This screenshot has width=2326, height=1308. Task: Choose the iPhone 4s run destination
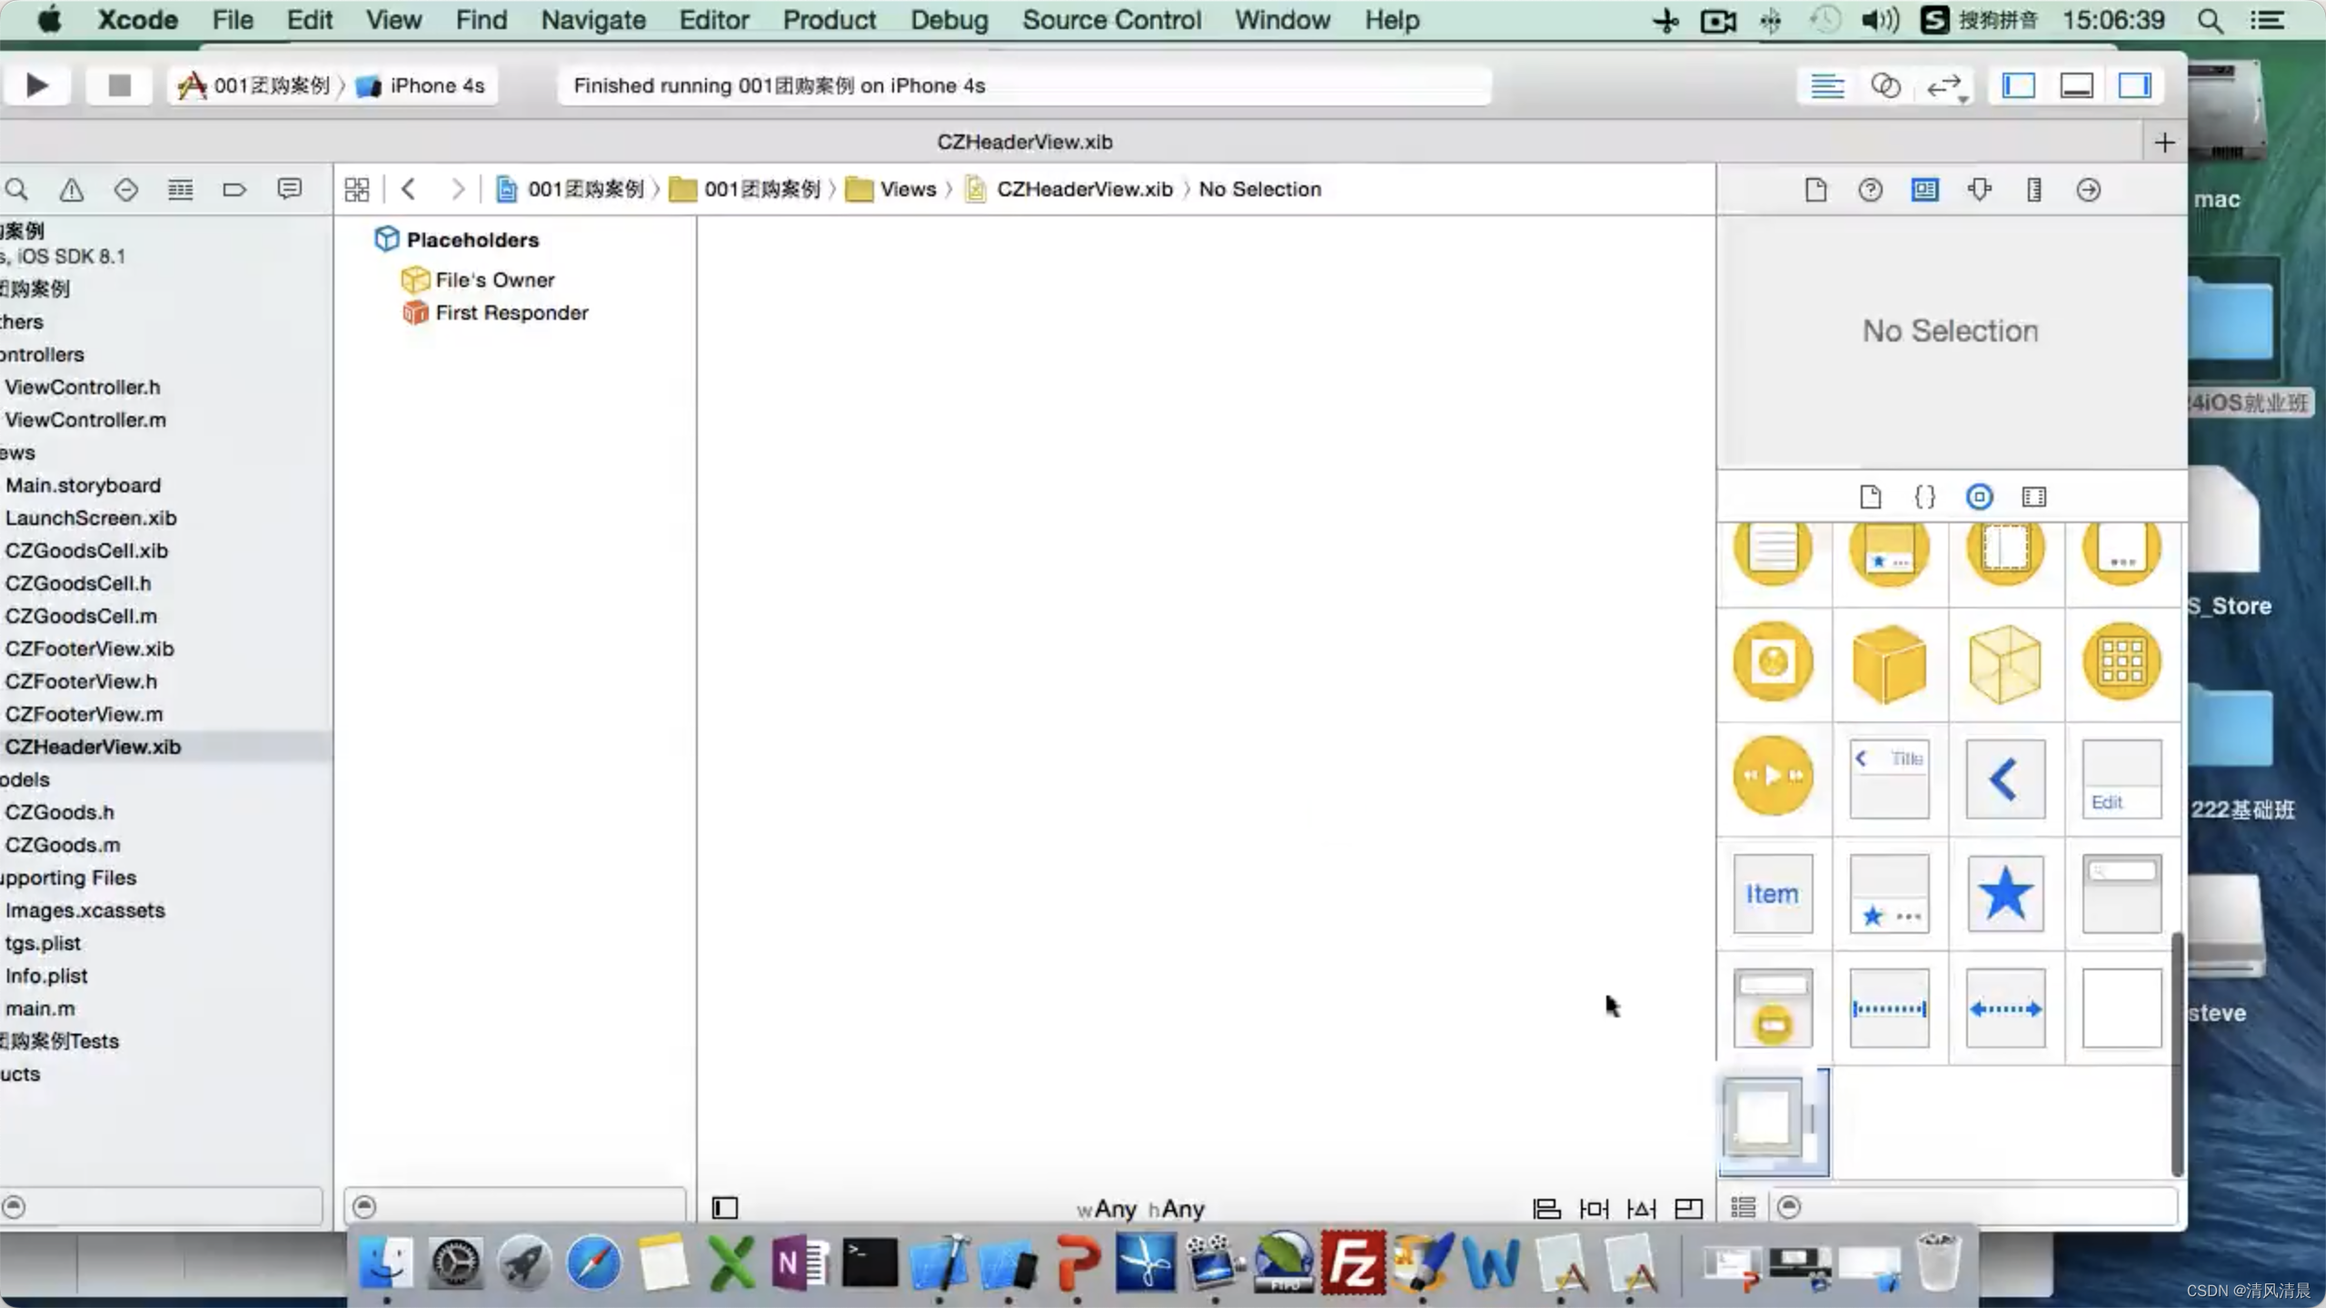422,85
